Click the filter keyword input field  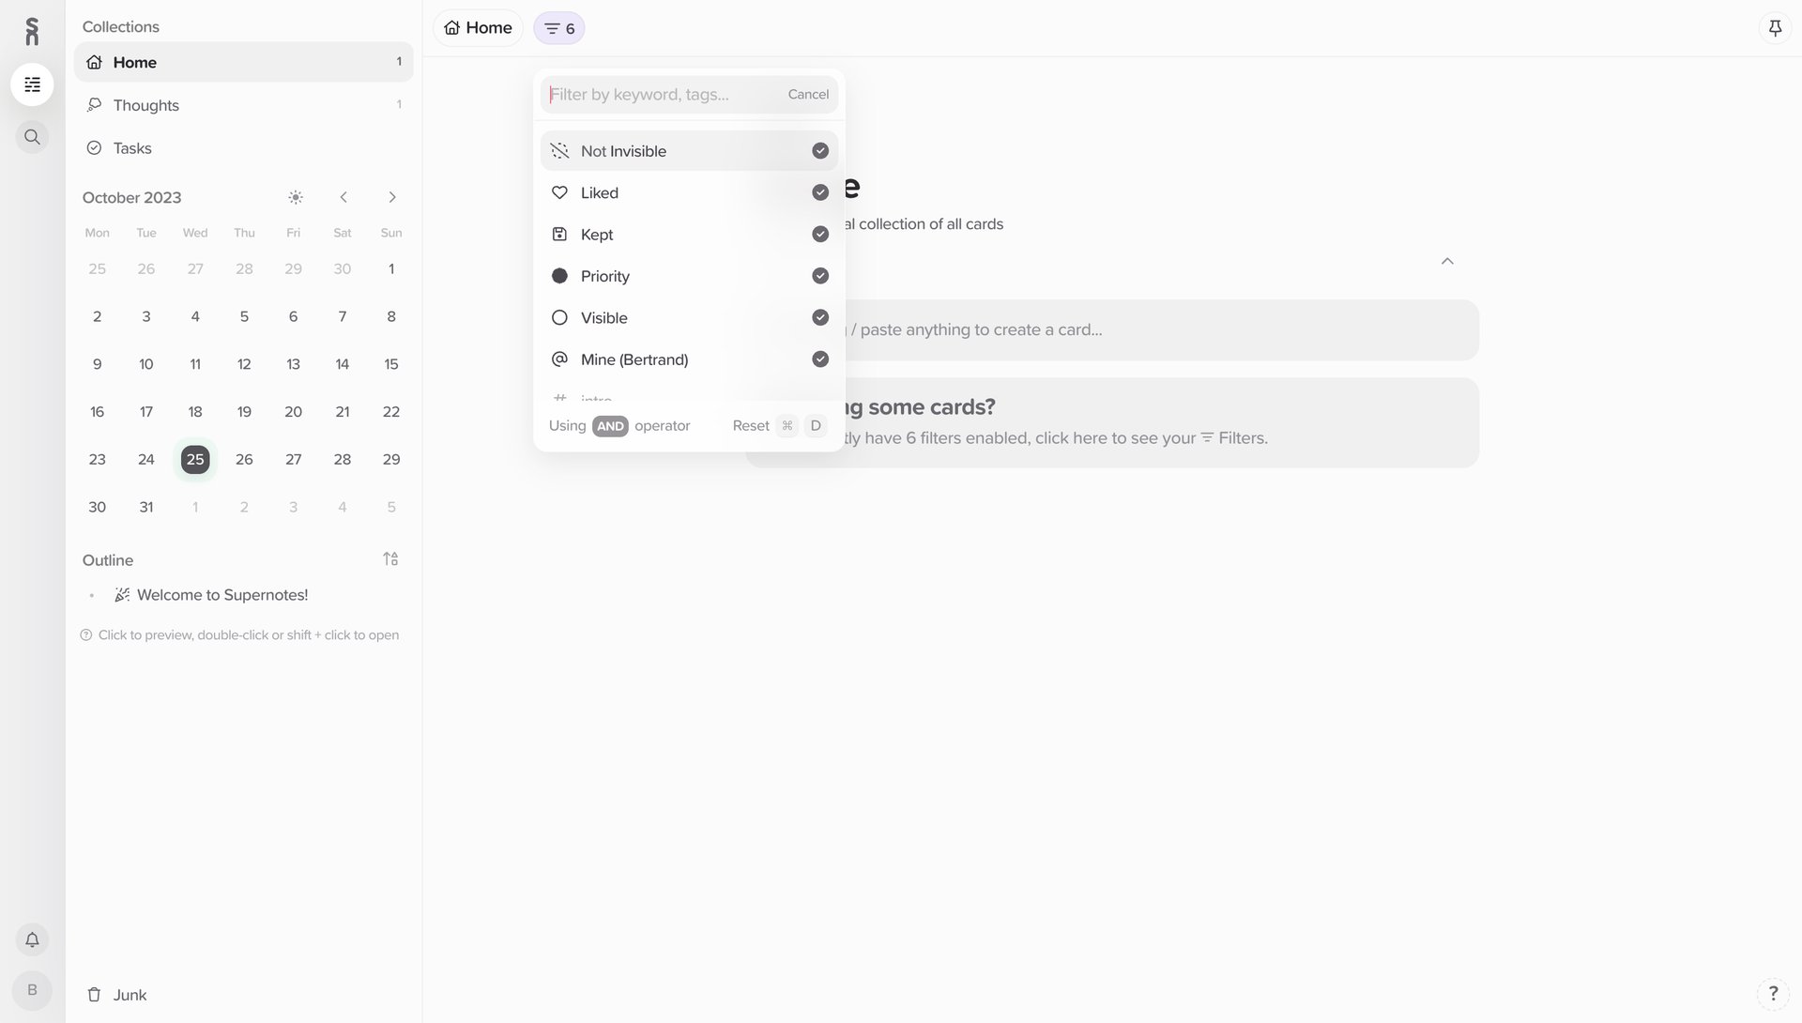coord(657,94)
